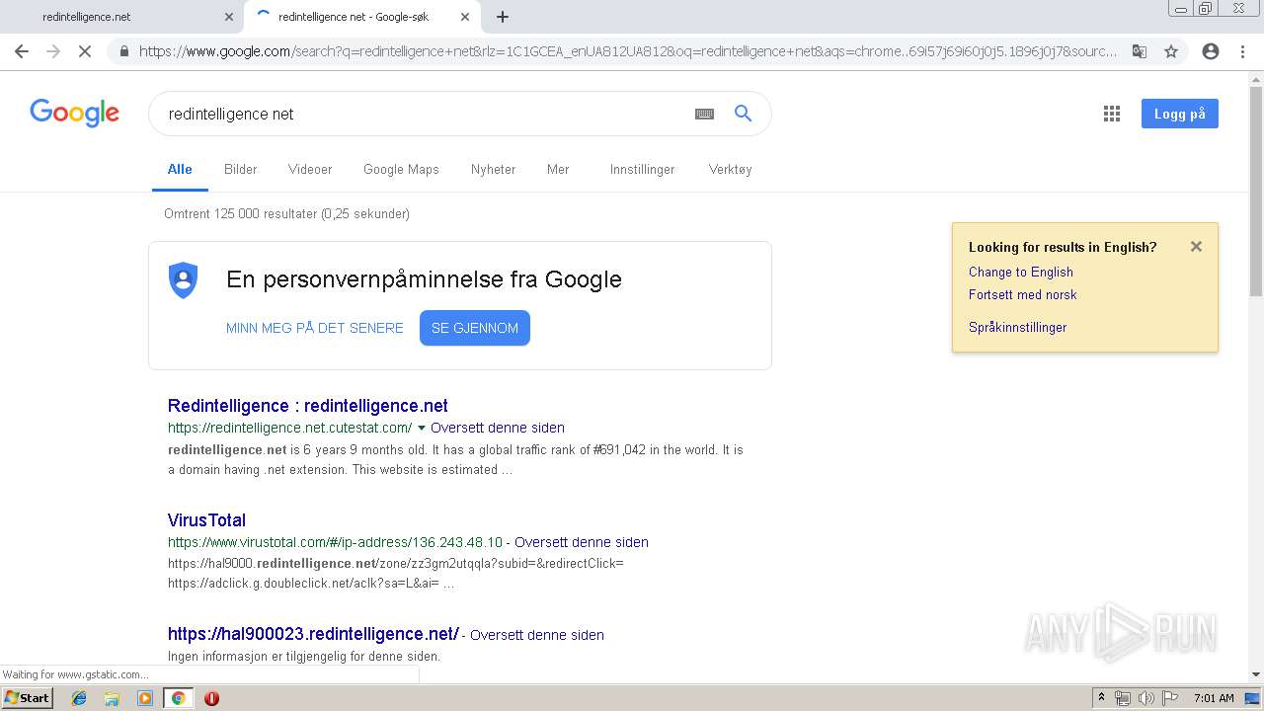Click in the Google search box

pos(425,114)
